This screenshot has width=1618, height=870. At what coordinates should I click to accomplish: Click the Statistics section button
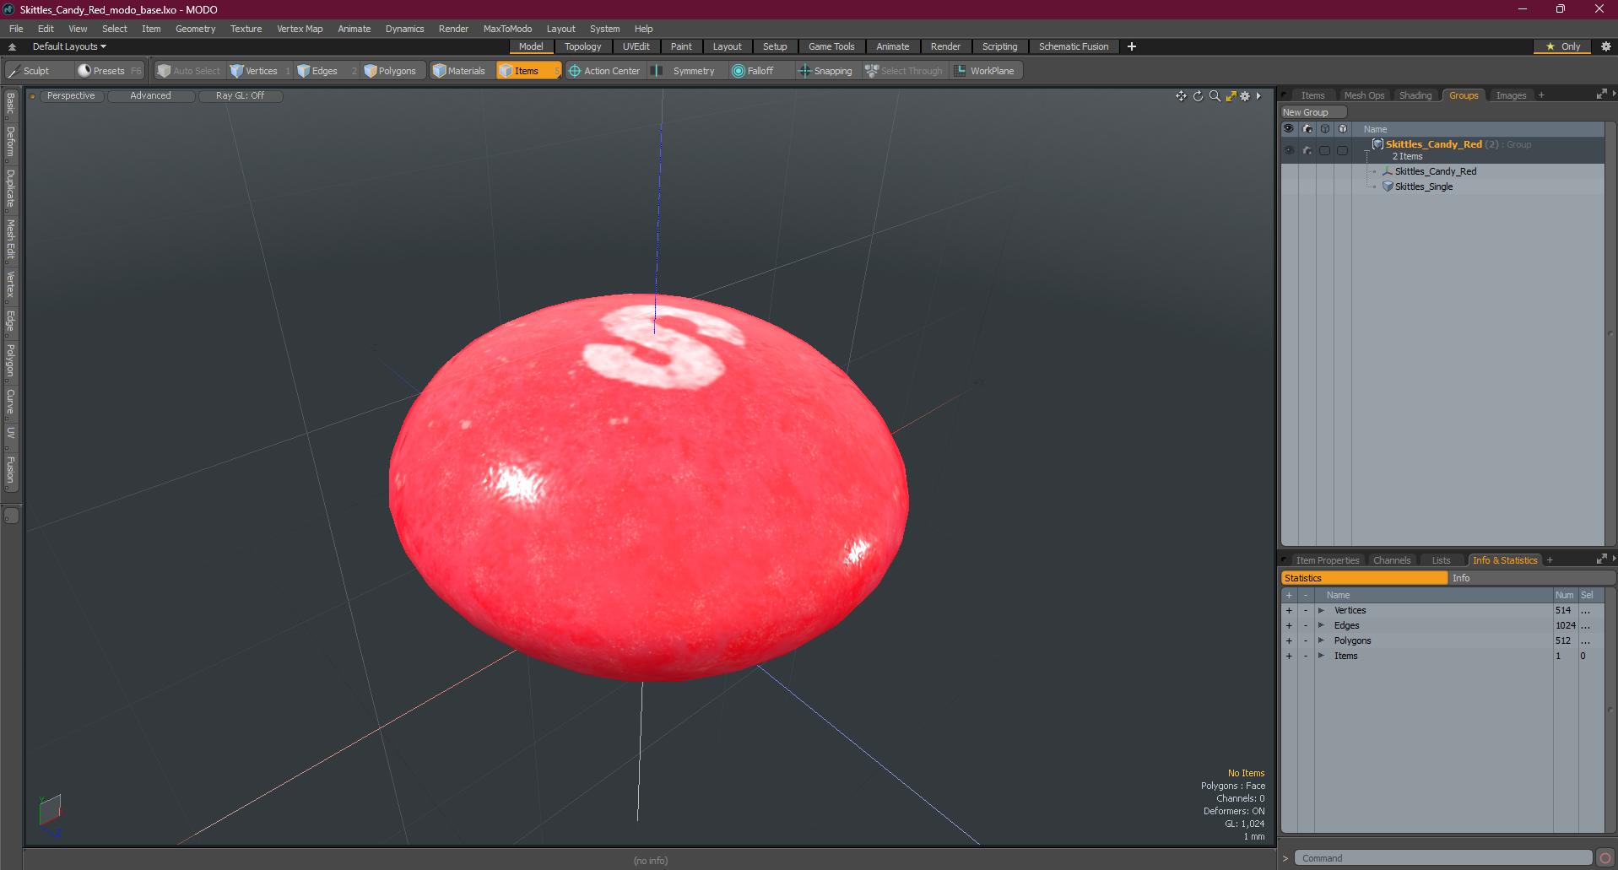click(1364, 578)
